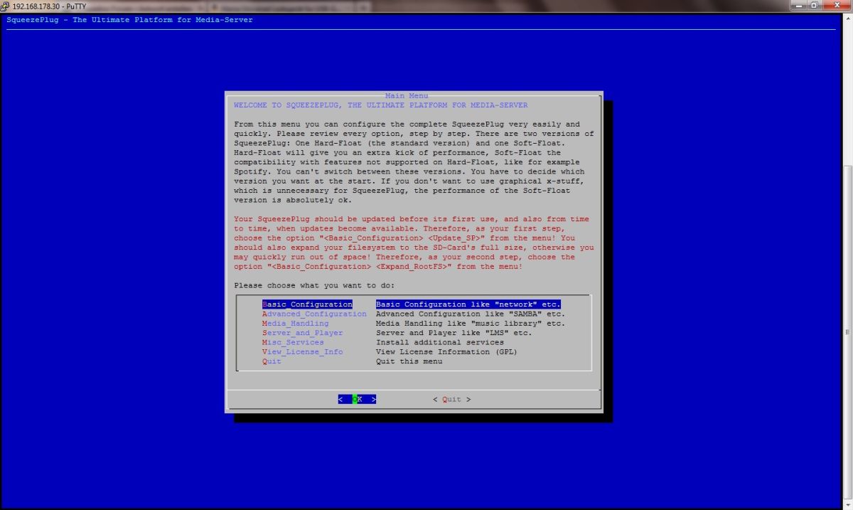The image size is (853, 510).
Task: Maximize the PuTTY window
Action: 815,5
